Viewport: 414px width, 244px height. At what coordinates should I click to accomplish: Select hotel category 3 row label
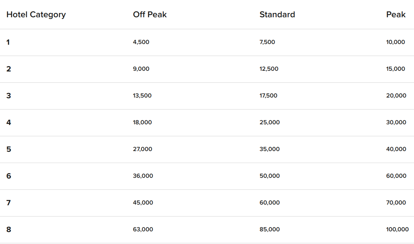click(8, 96)
